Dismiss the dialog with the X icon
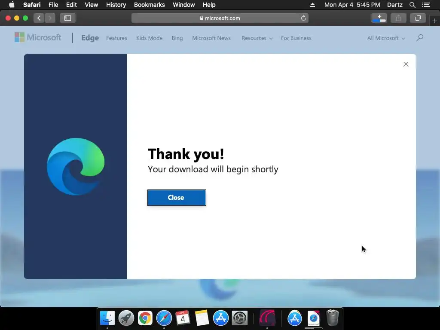440x330 pixels. click(x=406, y=64)
